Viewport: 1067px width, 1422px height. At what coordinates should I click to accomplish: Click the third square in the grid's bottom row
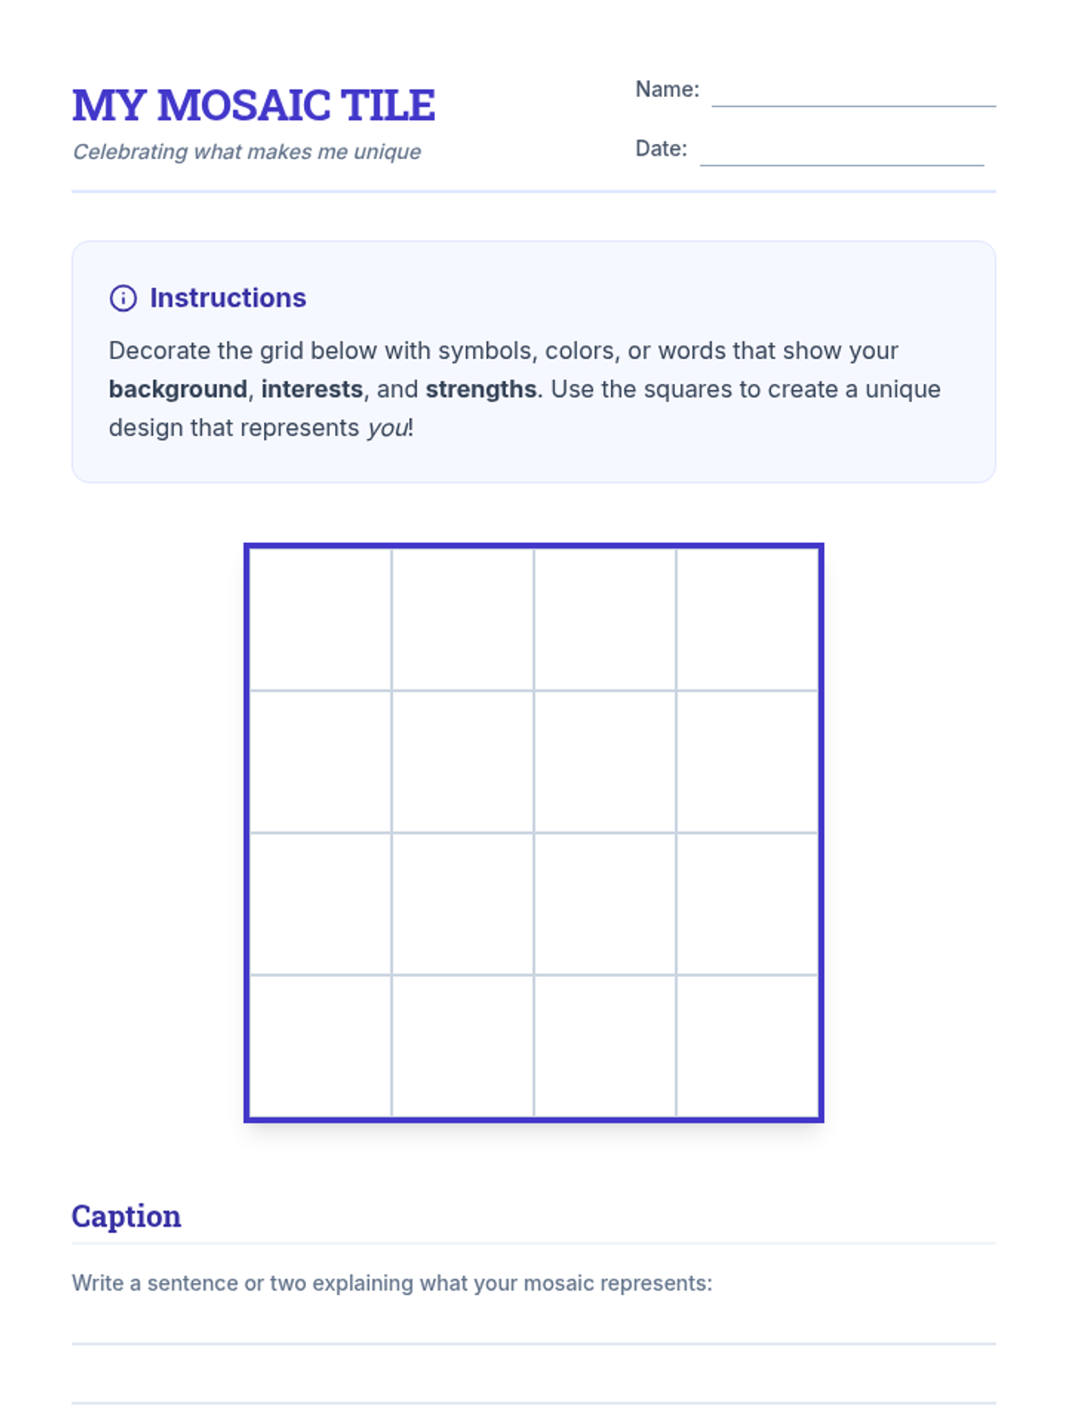click(605, 1046)
